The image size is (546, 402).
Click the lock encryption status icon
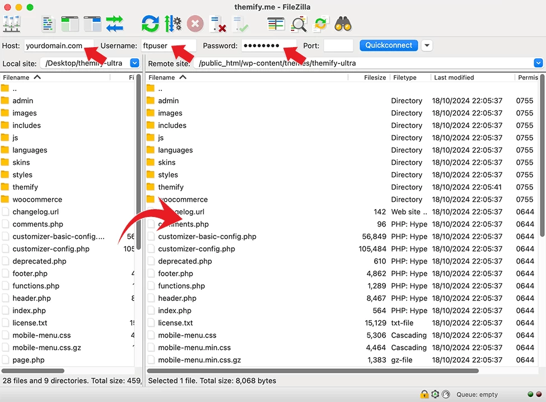tap(424, 394)
